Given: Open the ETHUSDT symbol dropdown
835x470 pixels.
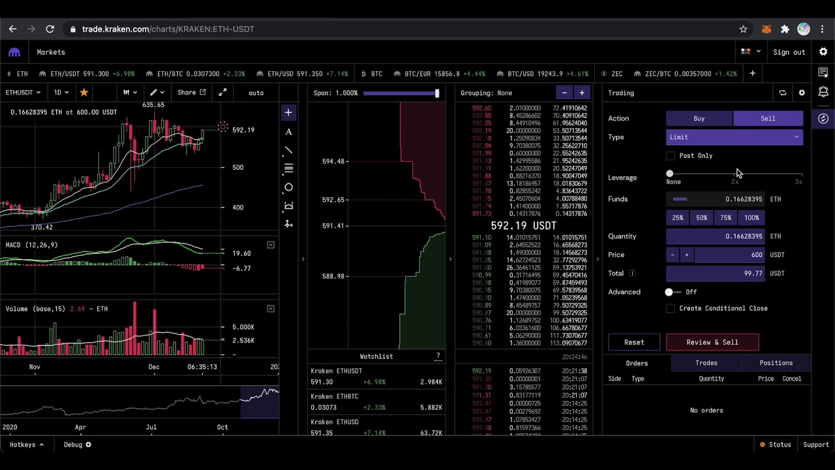Looking at the screenshot, I should tap(23, 93).
